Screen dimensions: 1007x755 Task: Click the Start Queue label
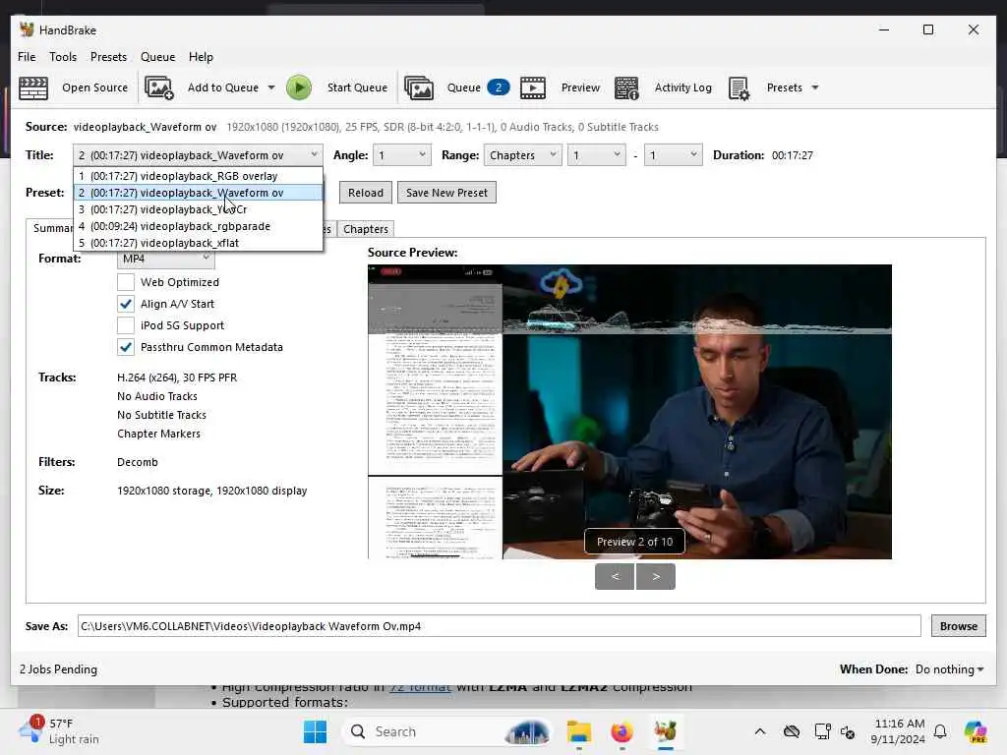(x=357, y=87)
